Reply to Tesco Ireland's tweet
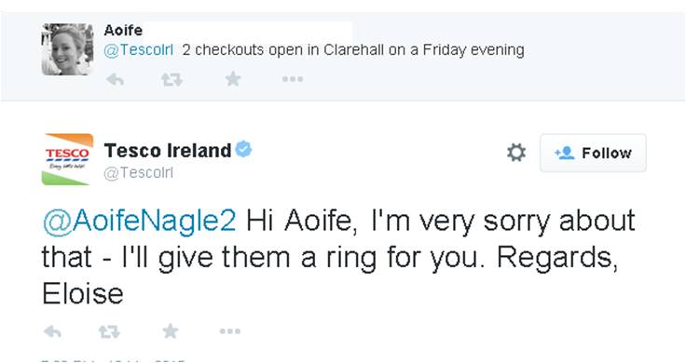 tap(52, 331)
